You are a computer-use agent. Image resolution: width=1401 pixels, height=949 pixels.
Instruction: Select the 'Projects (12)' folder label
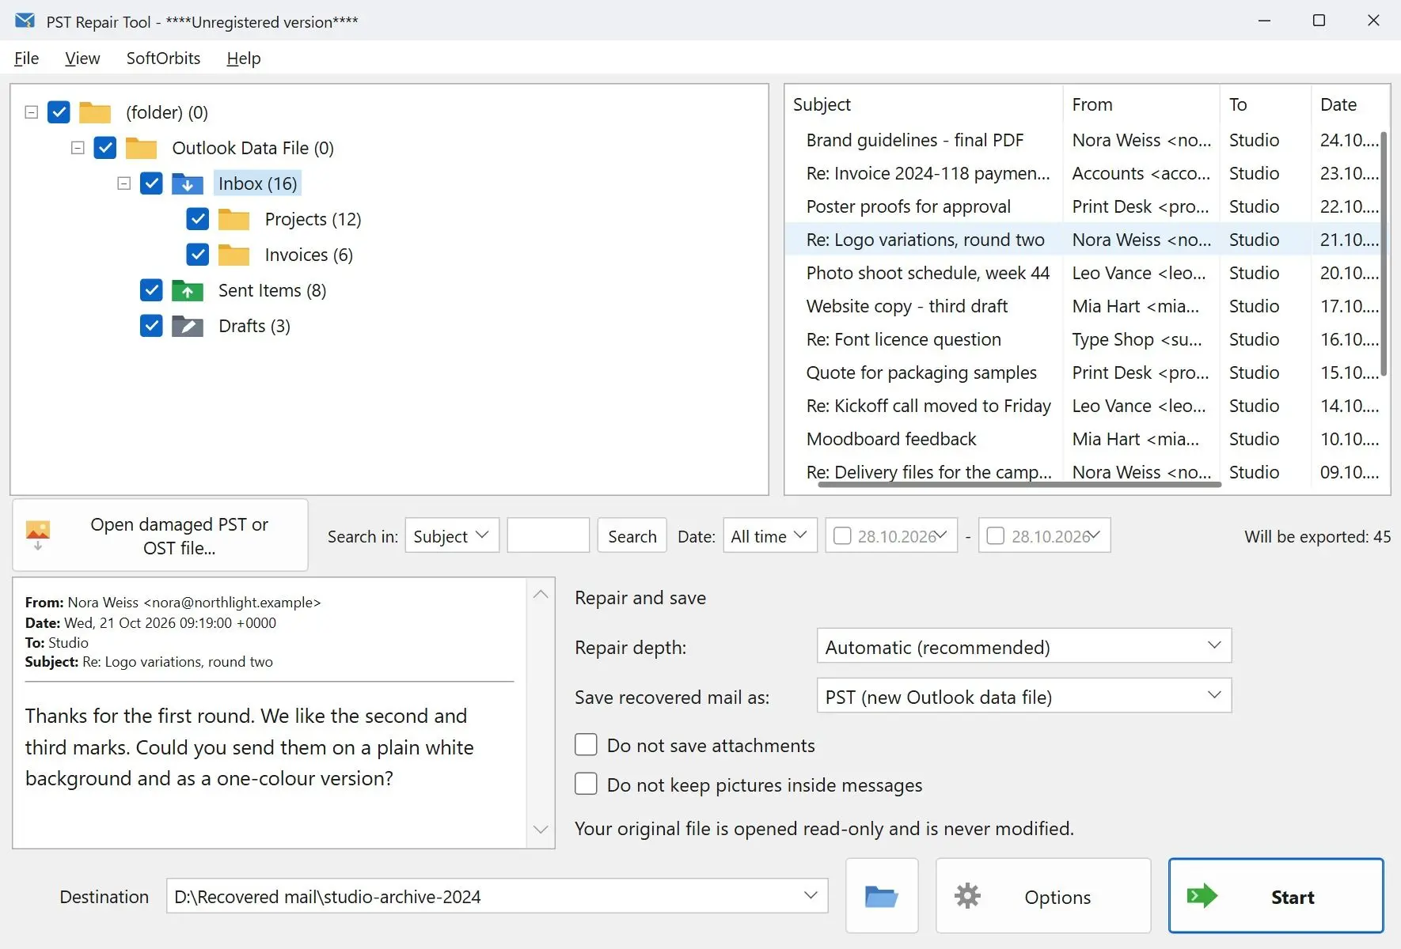coord(313,219)
